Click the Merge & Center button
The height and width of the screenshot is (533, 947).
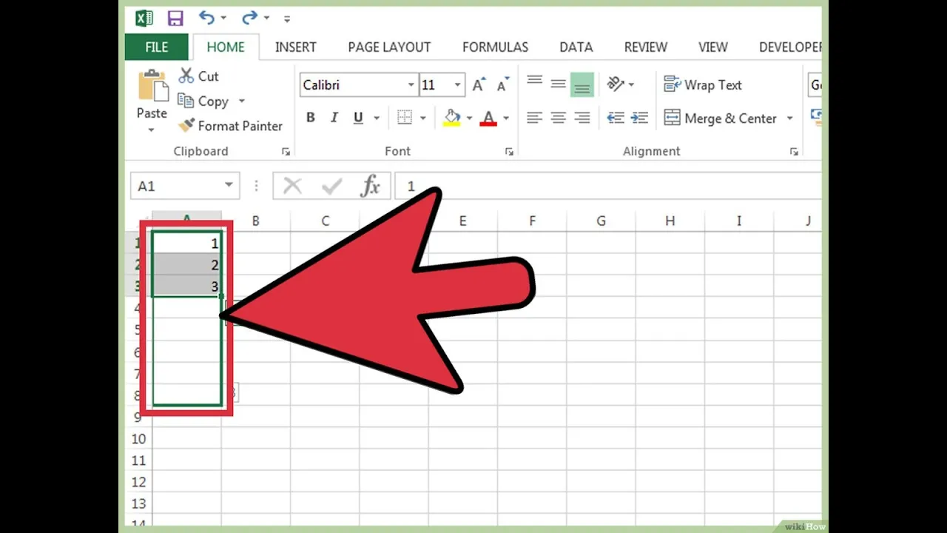point(721,118)
